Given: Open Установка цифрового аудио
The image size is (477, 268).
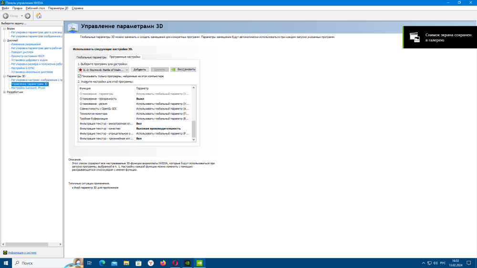Looking at the screenshot, I should tap(30, 60).
